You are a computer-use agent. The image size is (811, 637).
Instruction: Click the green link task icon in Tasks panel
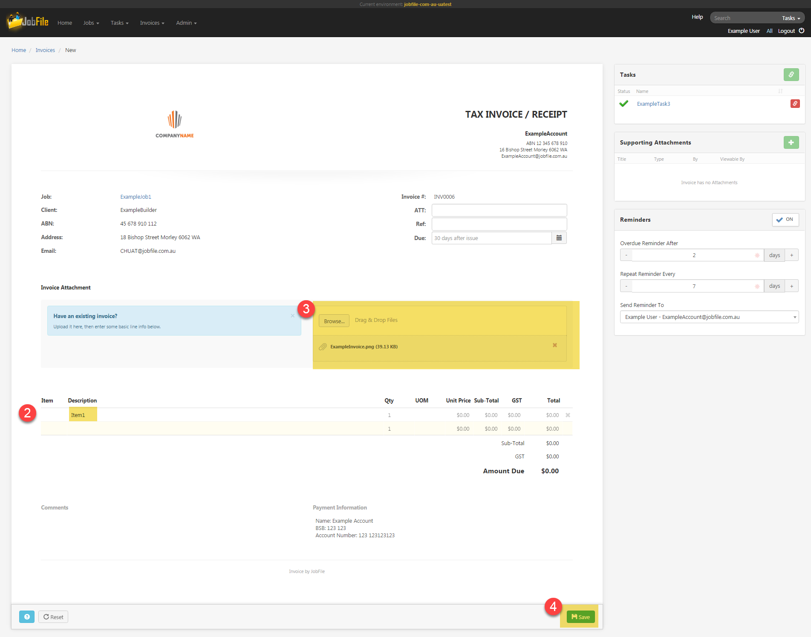click(x=791, y=75)
